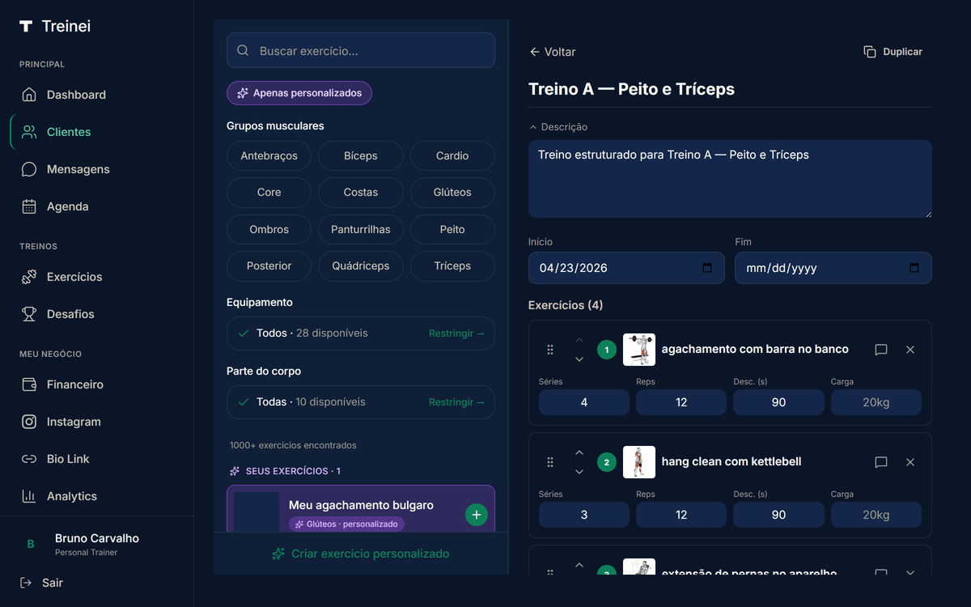Toggle the Costas filter chip
This screenshot has height=607, width=971.
[361, 192]
